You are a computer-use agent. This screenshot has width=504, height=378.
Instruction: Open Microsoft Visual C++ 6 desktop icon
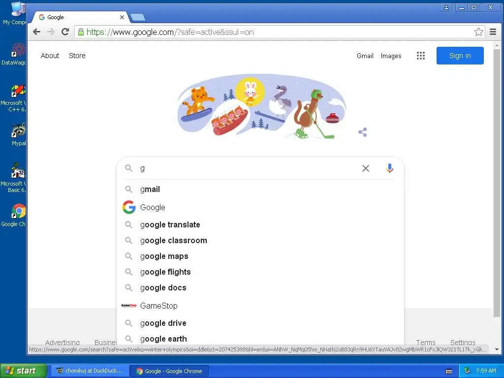(x=13, y=98)
